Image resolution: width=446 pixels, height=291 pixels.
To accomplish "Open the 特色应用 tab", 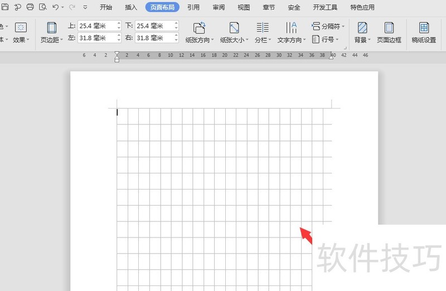I will (362, 7).
